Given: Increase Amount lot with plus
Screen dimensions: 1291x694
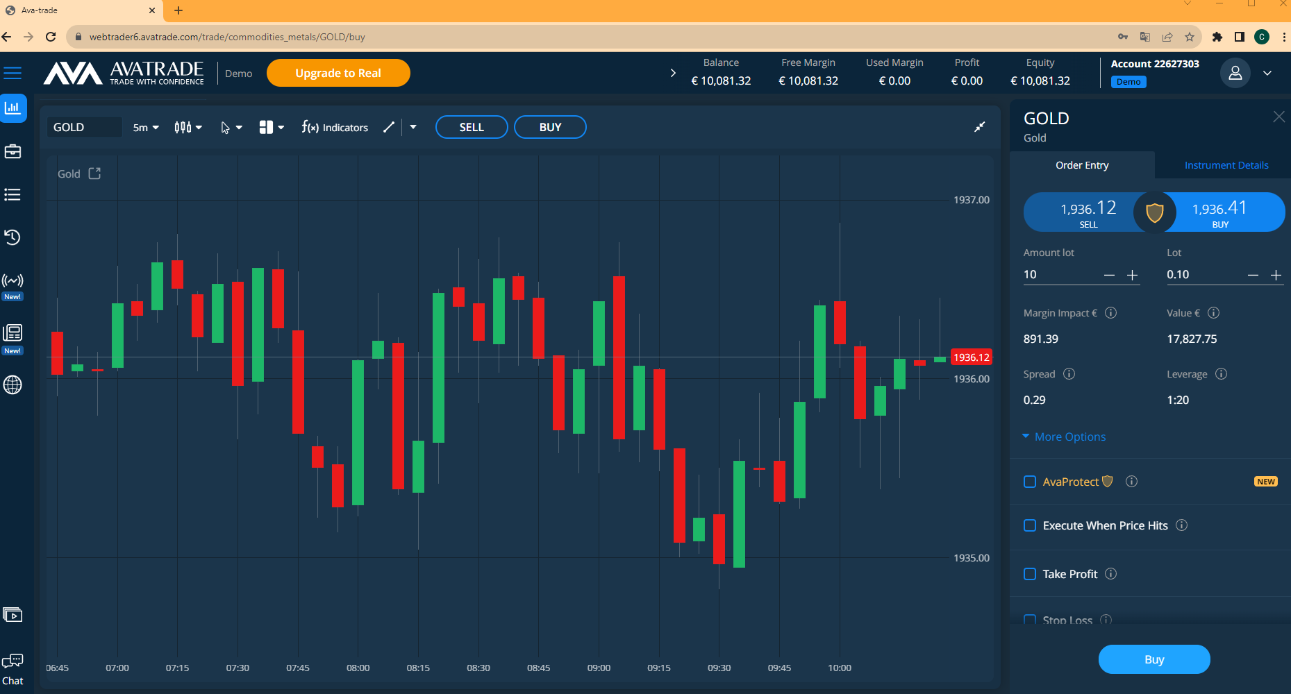Looking at the screenshot, I should [x=1132, y=276].
